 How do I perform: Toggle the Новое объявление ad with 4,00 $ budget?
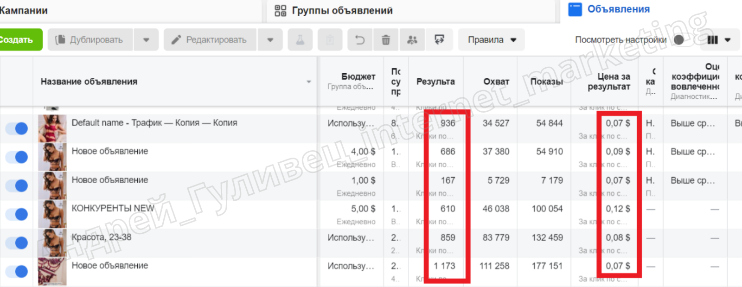[x=17, y=157]
